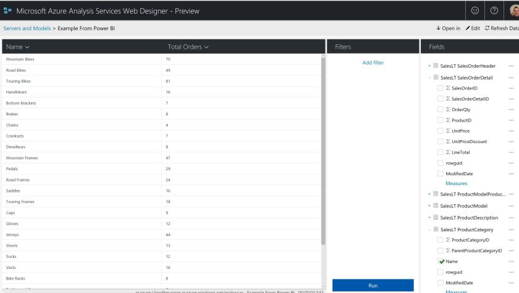Expand the SalesLT SalesOrderHeader table
Viewport: 519px width, 293px height.
(429, 66)
